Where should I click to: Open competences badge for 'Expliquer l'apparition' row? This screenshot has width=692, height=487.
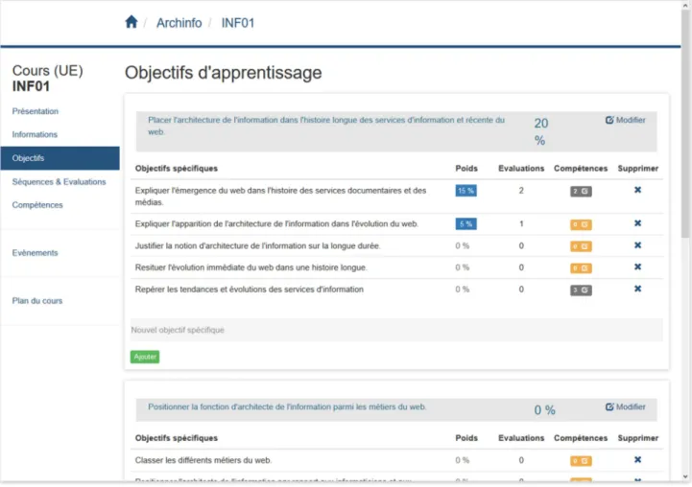pos(581,224)
